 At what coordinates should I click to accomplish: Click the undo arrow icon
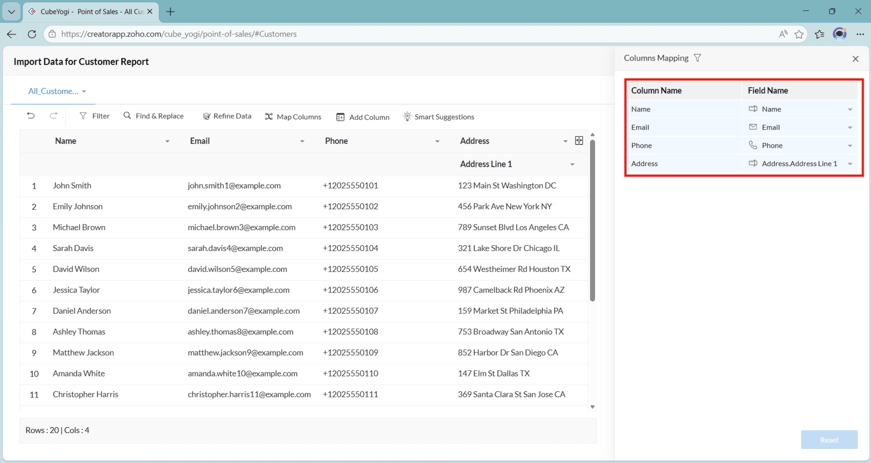click(x=31, y=115)
